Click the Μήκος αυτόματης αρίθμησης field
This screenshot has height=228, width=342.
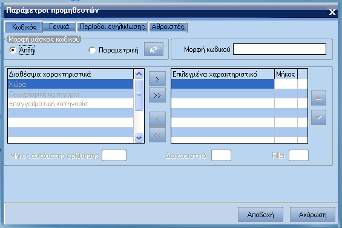pos(114,156)
